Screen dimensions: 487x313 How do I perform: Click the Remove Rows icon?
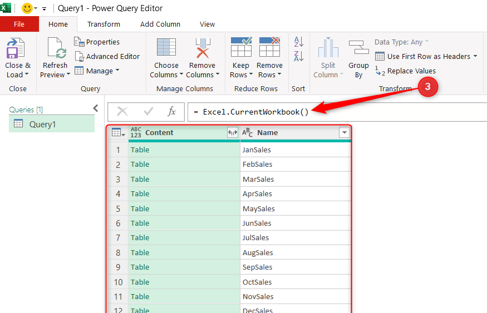click(x=269, y=47)
